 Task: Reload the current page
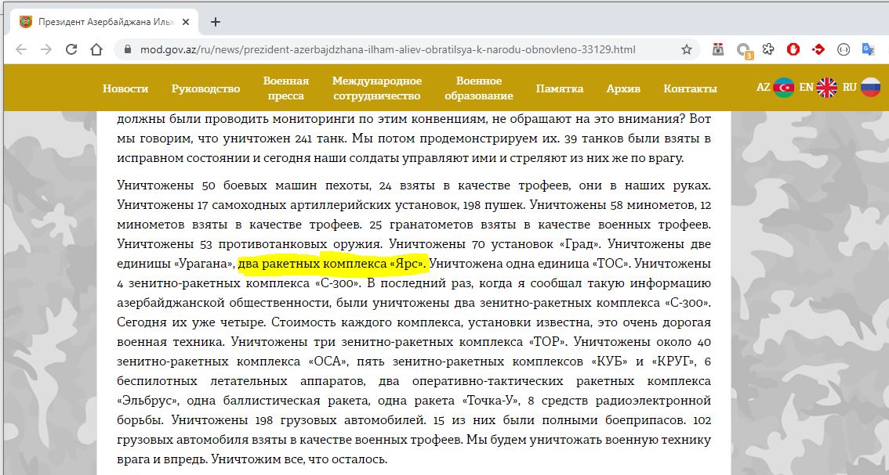[x=71, y=49]
